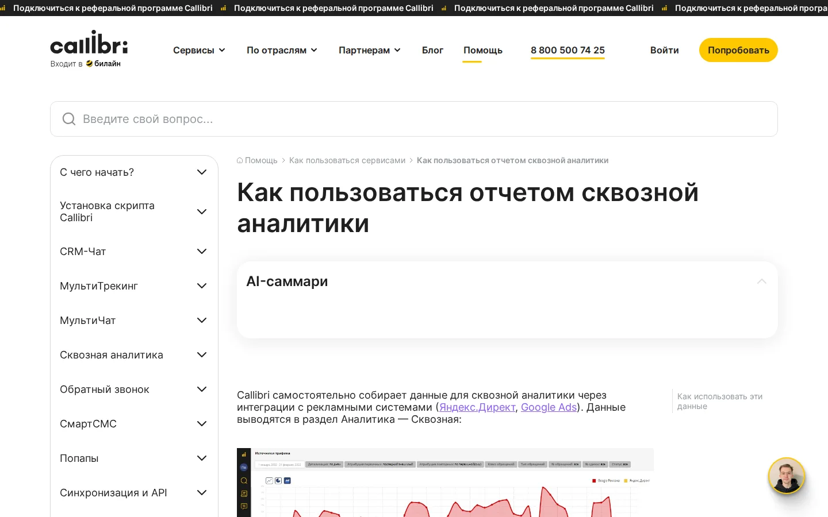Screen dimensions: 828x517
Task: Click Как пользоваться сервисами breadcrumb
Action: coord(347,161)
